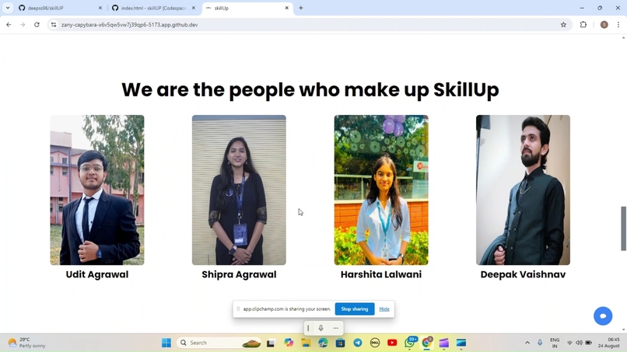Click the name Udit Agrawal
The image size is (627, 352).
click(x=97, y=274)
